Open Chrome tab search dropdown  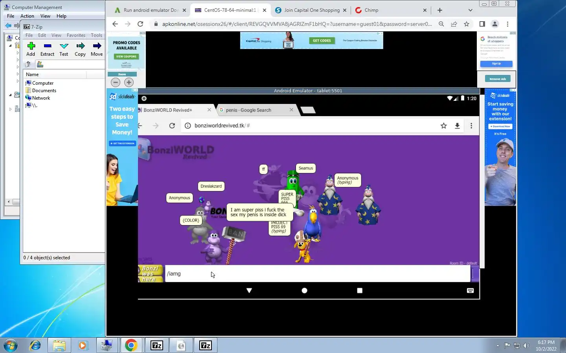point(470,10)
